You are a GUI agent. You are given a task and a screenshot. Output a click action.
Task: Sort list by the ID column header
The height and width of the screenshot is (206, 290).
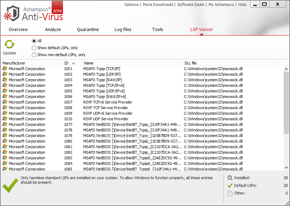[x=72, y=63]
